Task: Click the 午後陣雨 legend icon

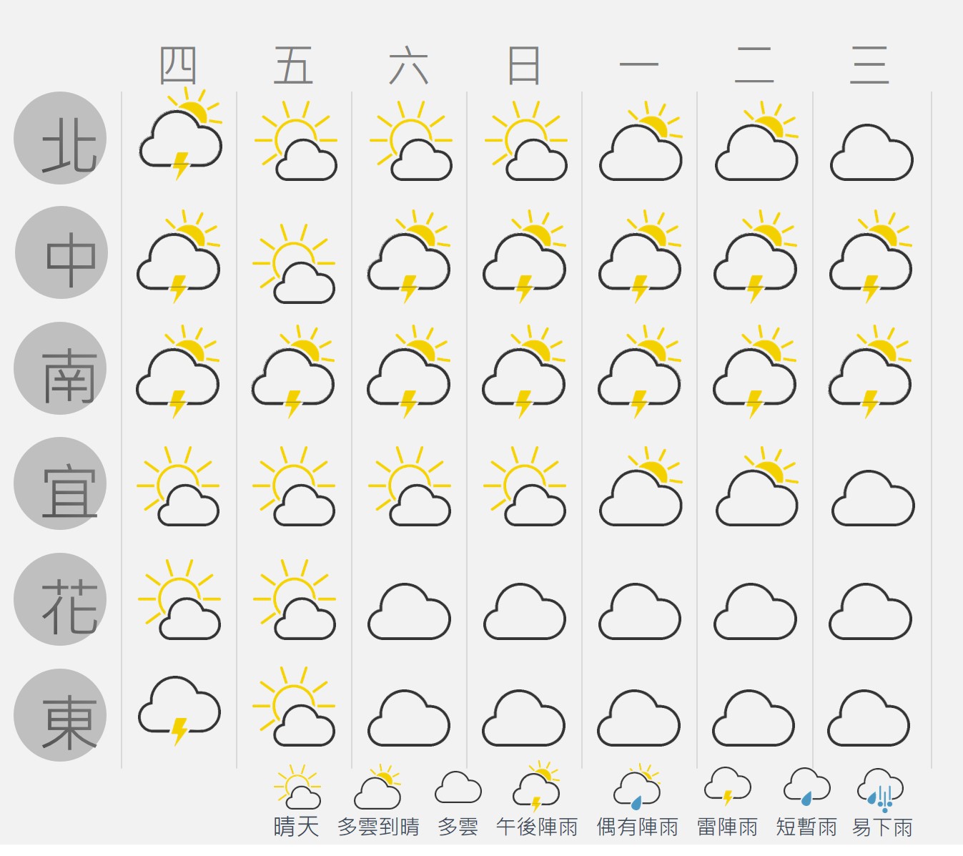Action: coord(537,787)
